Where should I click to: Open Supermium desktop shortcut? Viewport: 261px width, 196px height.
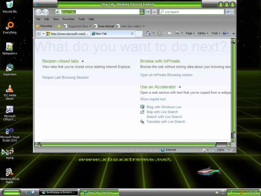click(x=10, y=70)
